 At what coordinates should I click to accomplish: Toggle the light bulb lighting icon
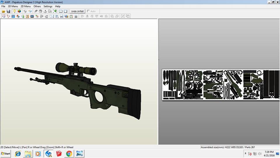pyautogui.click(x=15, y=11)
